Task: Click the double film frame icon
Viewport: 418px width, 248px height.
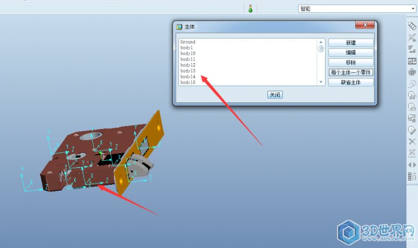Action: pyautogui.click(x=412, y=61)
